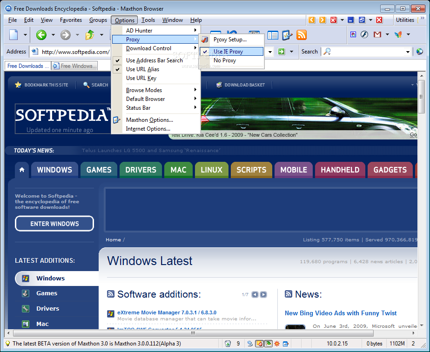
Task: Expand the Browse Modes submenu
Action: click(156, 90)
